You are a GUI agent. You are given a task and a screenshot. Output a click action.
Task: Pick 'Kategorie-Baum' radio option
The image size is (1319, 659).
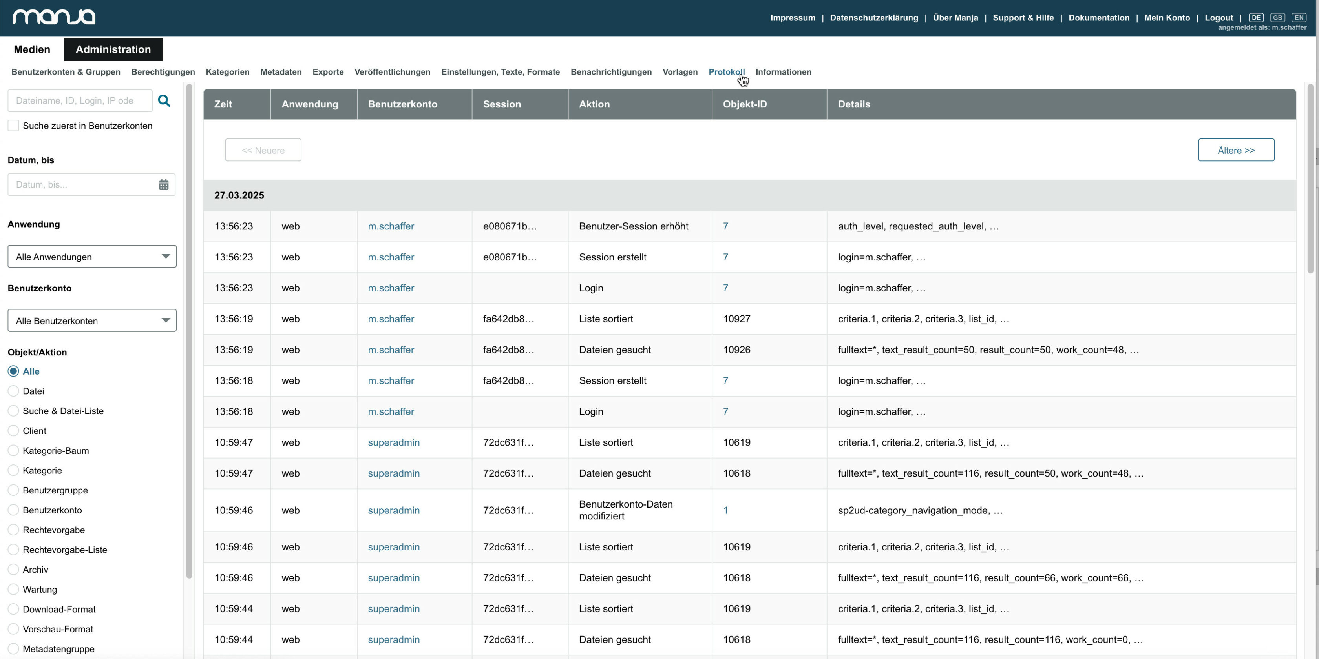[x=13, y=451]
